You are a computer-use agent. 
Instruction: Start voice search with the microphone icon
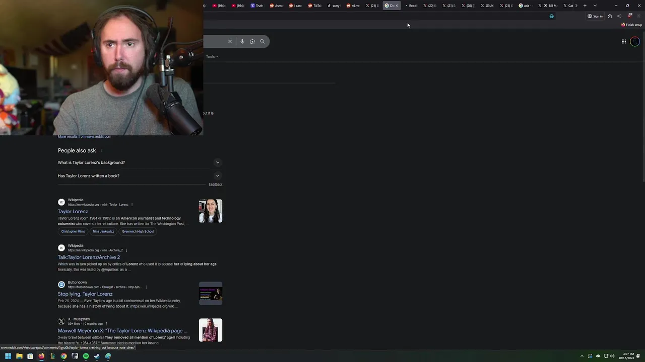click(x=242, y=41)
